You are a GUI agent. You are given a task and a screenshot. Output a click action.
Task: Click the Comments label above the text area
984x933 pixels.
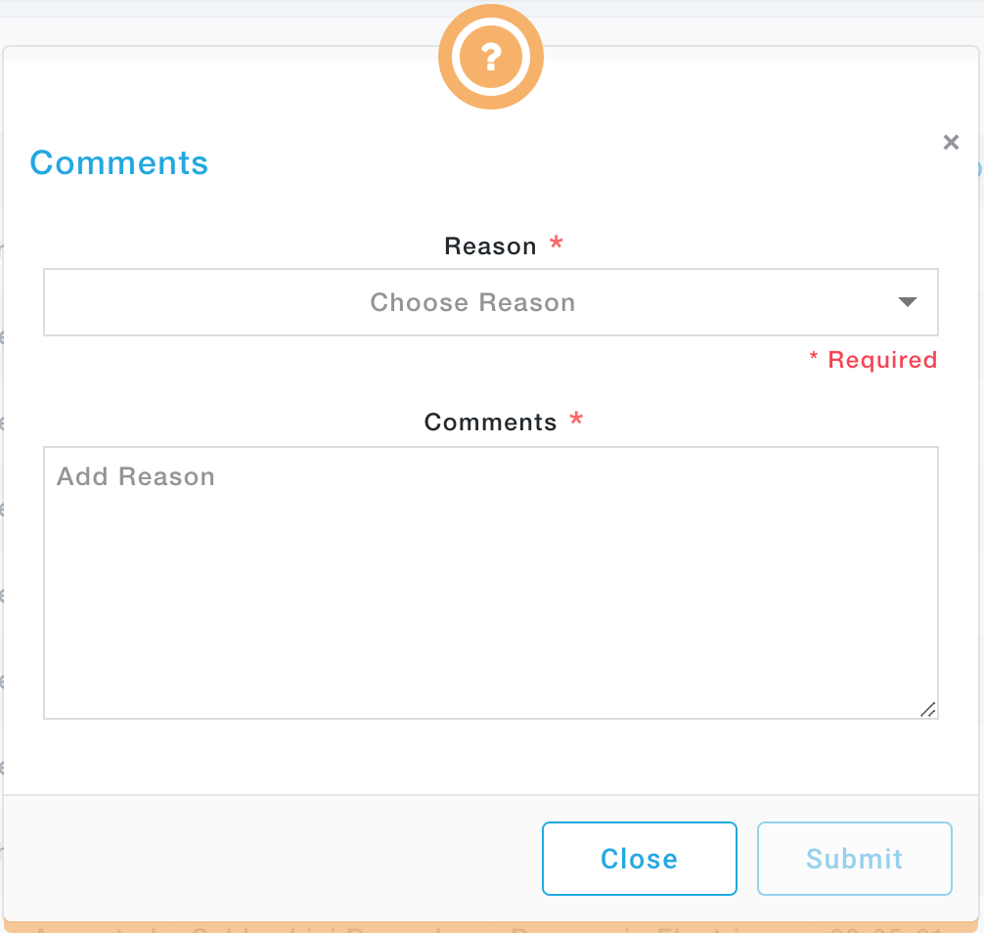490,422
